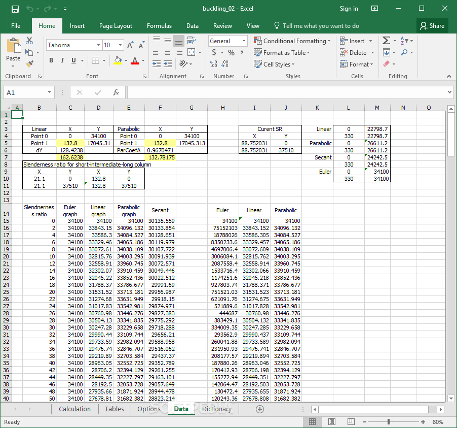457x428 pixels.
Task: Decrease decimal places
Action: click(x=225, y=63)
